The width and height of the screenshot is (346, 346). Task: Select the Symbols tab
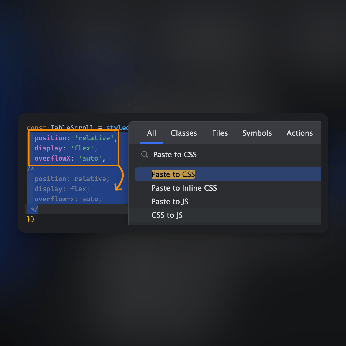[x=257, y=133]
